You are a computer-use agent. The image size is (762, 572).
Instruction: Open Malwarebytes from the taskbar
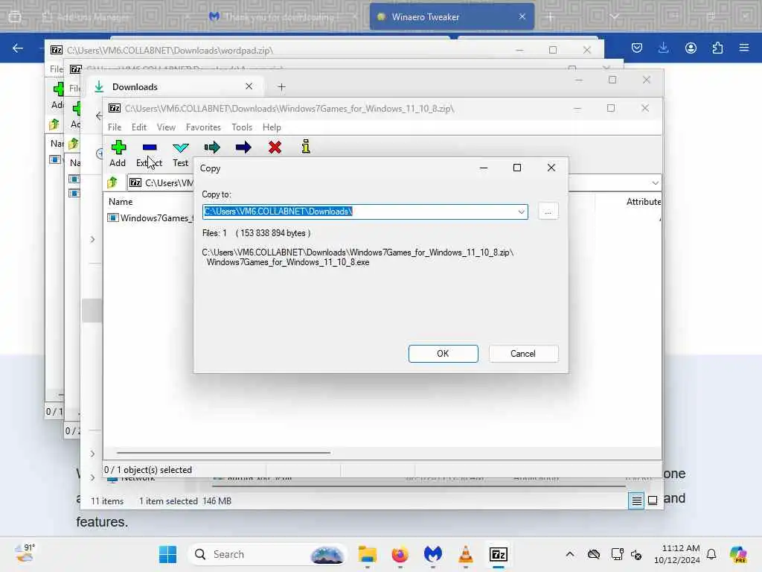pyautogui.click(x=432, y=554)
